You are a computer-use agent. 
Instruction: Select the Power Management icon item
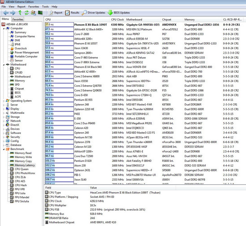click(12, 52)
